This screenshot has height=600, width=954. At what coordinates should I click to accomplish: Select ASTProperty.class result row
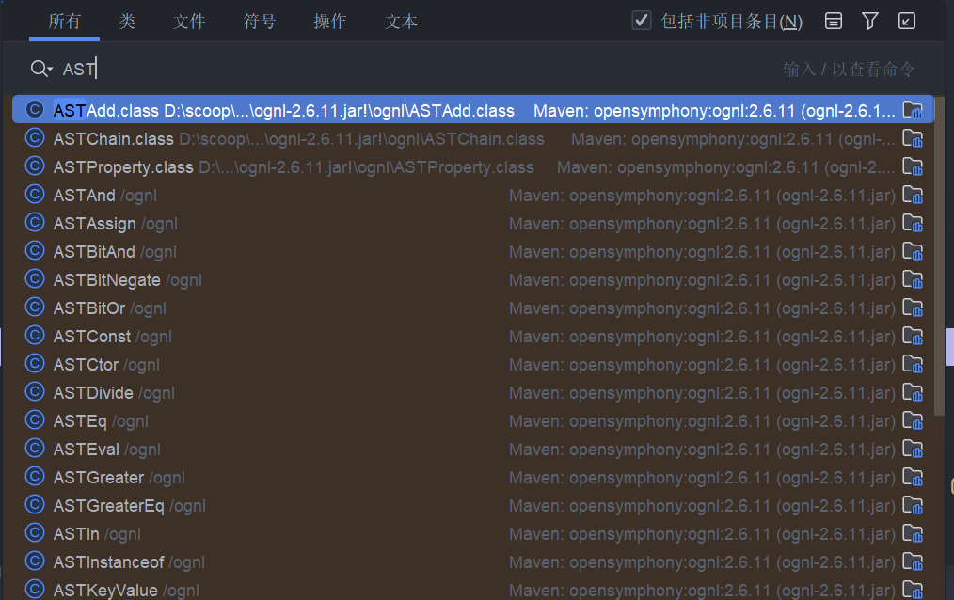tap(472, 166)
